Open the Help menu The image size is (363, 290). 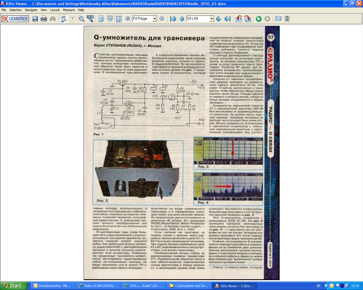(x=81, y=10)
